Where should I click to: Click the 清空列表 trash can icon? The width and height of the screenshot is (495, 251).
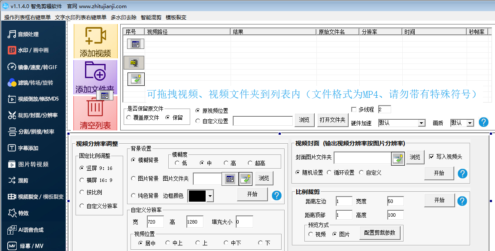pos(95,108)
